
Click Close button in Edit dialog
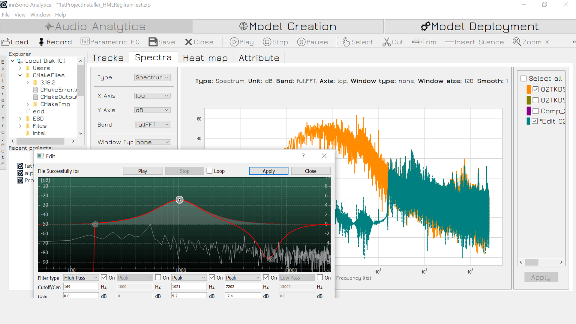(x=310, y=171)
